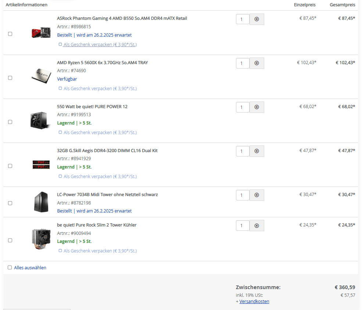Remove ASRock Phantom Gaming 4 from cart
This screenshot has width=362, height=310.
click(257, 19)
